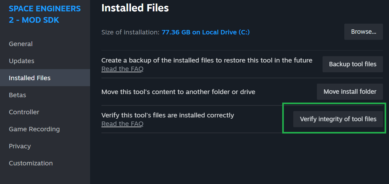Open the Controller settings tab

[24, 112]
